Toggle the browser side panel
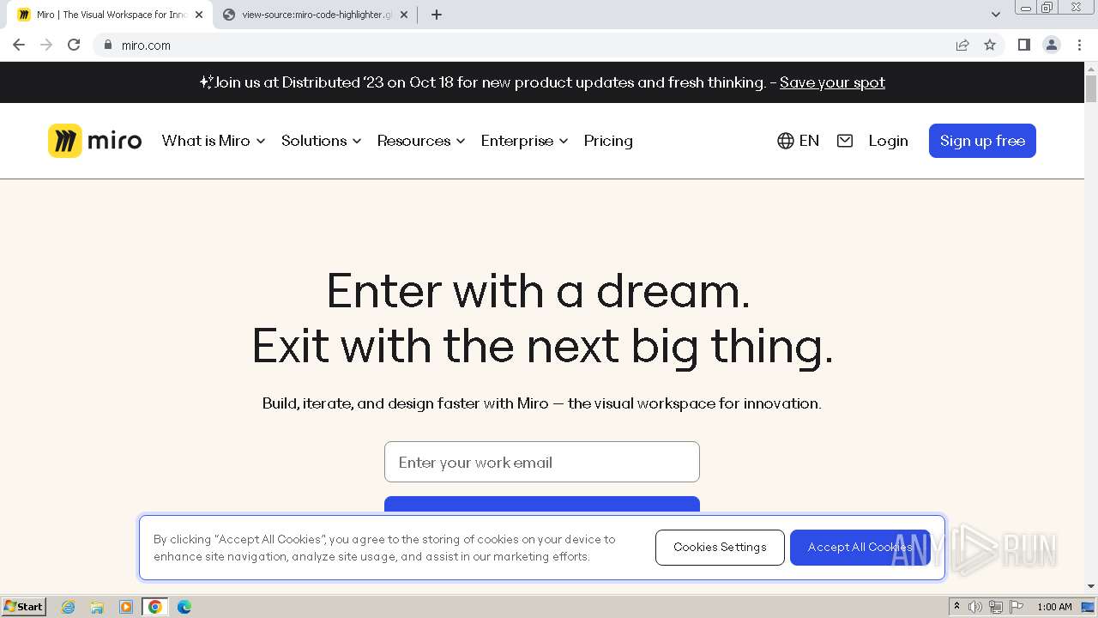 coord(1023,45)
